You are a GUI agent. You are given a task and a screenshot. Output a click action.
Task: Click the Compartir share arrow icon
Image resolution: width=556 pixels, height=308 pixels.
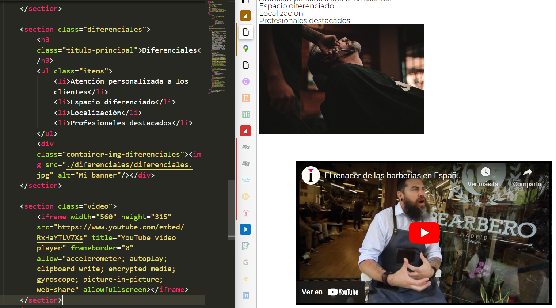(528, 172)
